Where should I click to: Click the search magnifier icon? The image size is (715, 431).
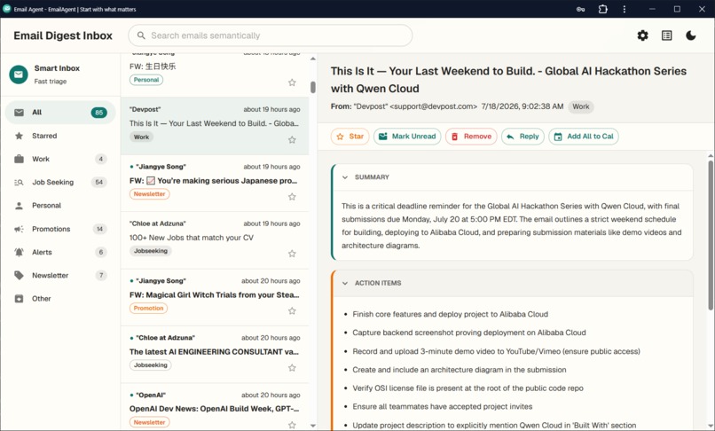pyautogui.click(x=141, y=35)
